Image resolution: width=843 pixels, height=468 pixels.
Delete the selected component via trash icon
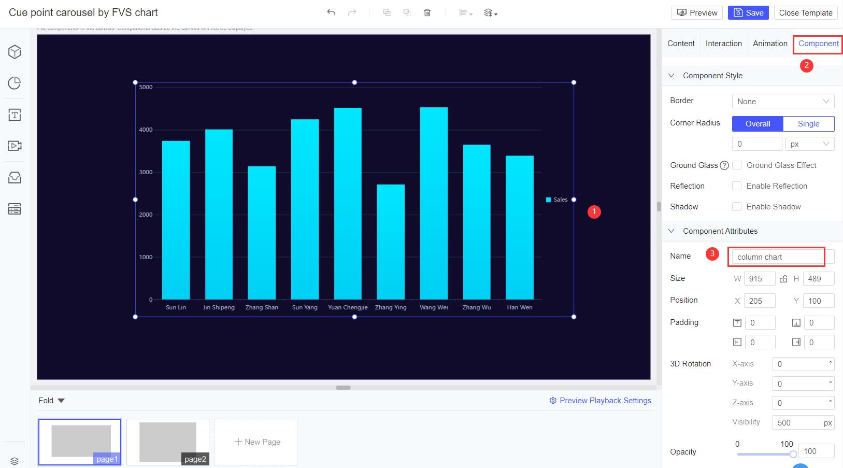pos(427,12)
